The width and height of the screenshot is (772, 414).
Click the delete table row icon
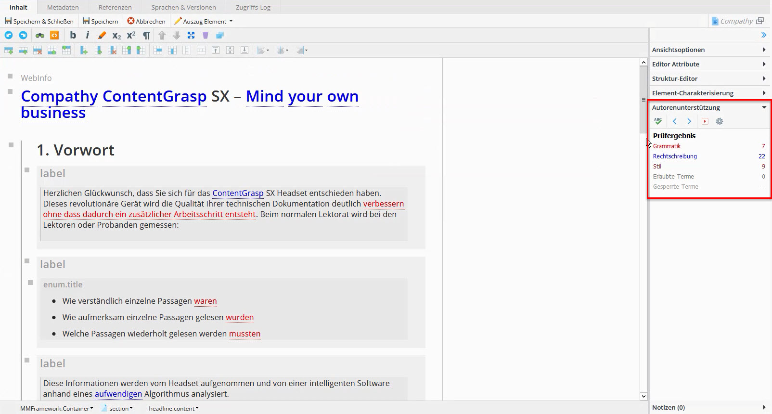tap(38, 50)
